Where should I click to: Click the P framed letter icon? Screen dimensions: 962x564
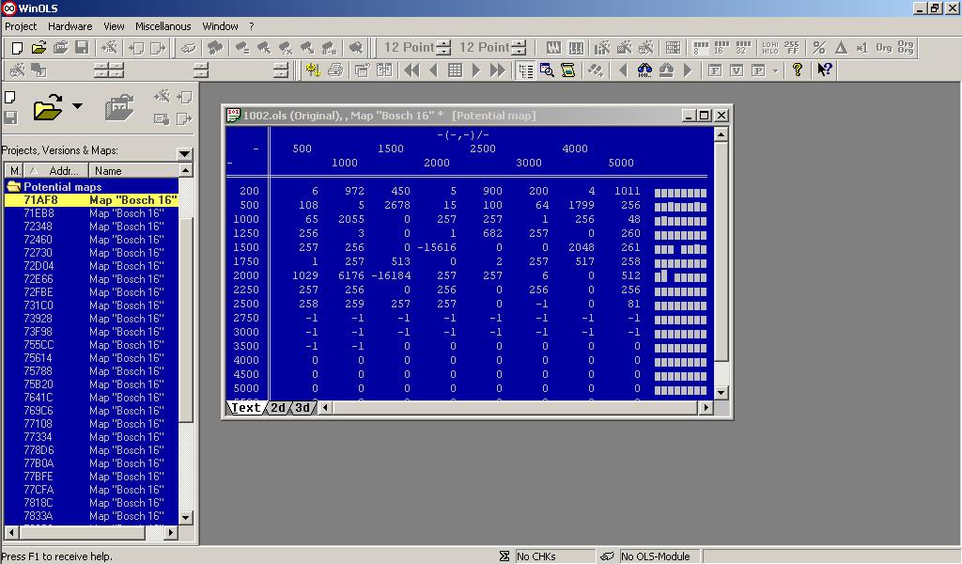(758, 70)
